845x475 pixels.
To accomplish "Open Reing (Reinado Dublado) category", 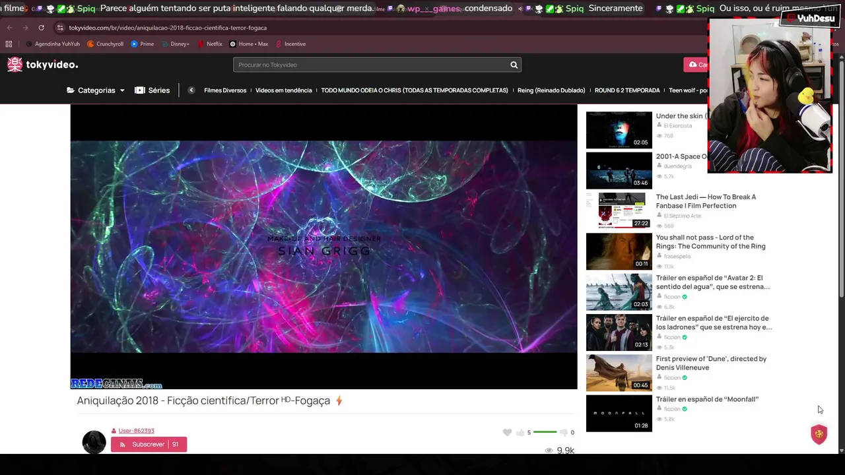I will [551, 90].
